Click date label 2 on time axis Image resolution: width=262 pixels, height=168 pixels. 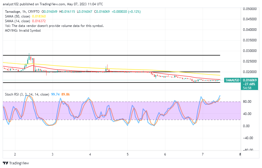[x=15, y=154]
